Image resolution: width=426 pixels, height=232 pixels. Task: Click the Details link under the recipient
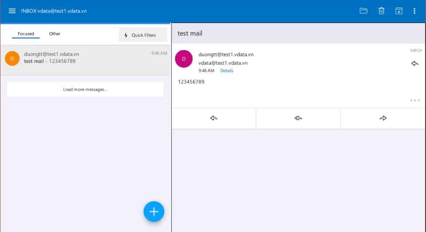(227, 71)
